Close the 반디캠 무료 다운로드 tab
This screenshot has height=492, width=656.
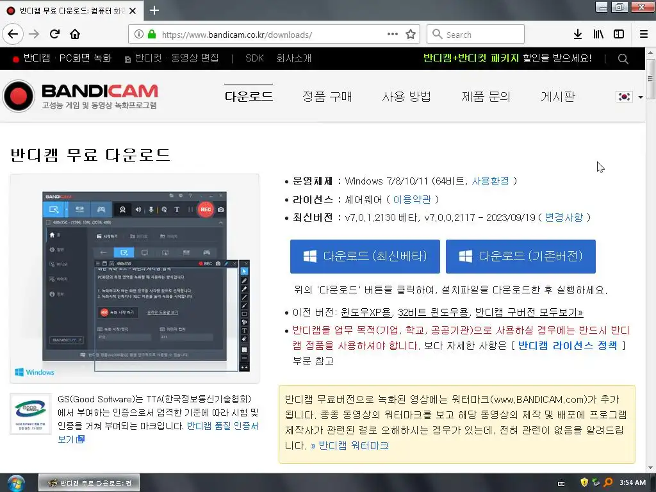tap(133, 11)
